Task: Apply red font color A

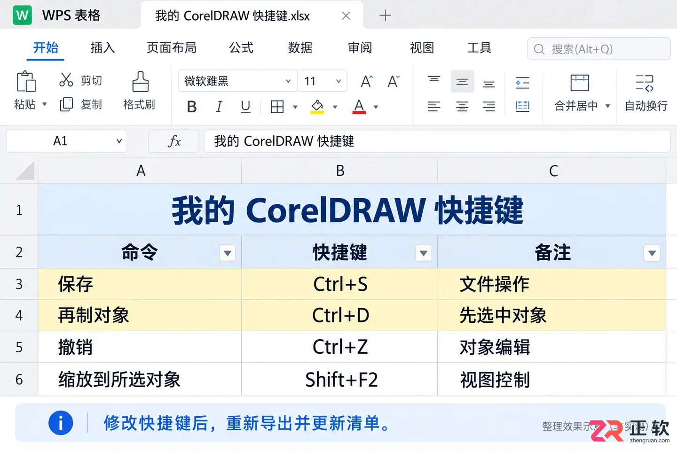Action: (359, 107)
